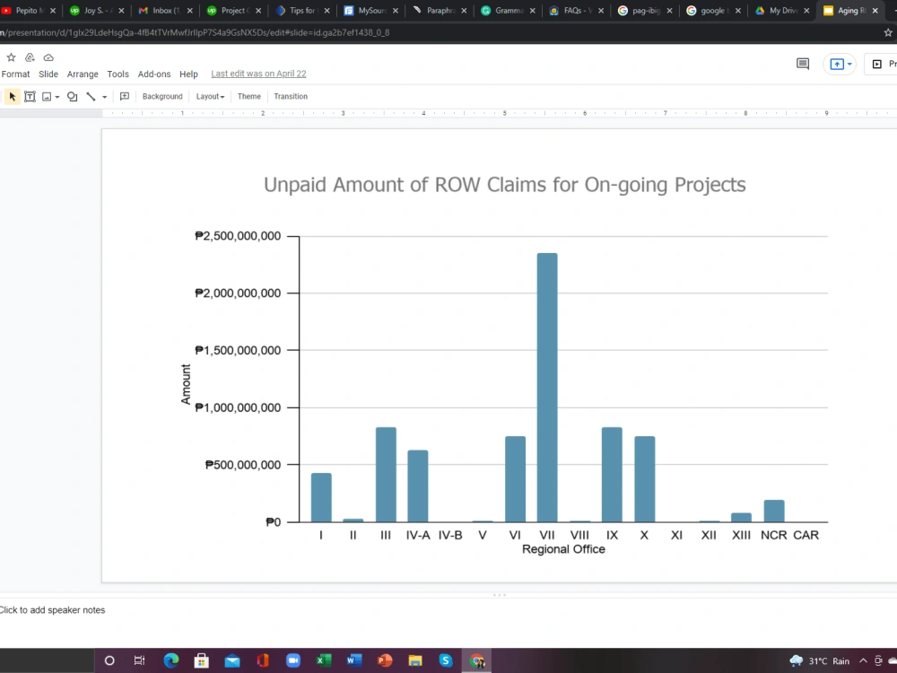
Task: Select the chart title text
Action: coord(504,185)
